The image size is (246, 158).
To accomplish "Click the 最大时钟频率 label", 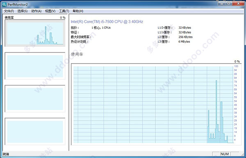I will coord(81,37).
